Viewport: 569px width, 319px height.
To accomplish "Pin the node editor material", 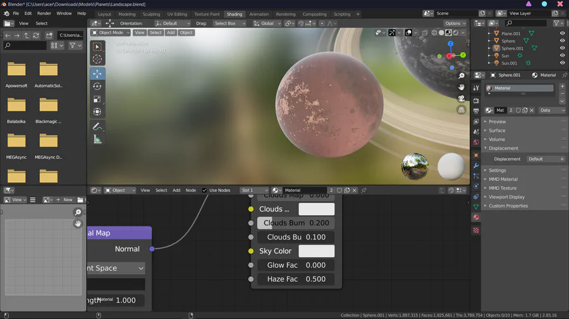I will coord(364,190).
